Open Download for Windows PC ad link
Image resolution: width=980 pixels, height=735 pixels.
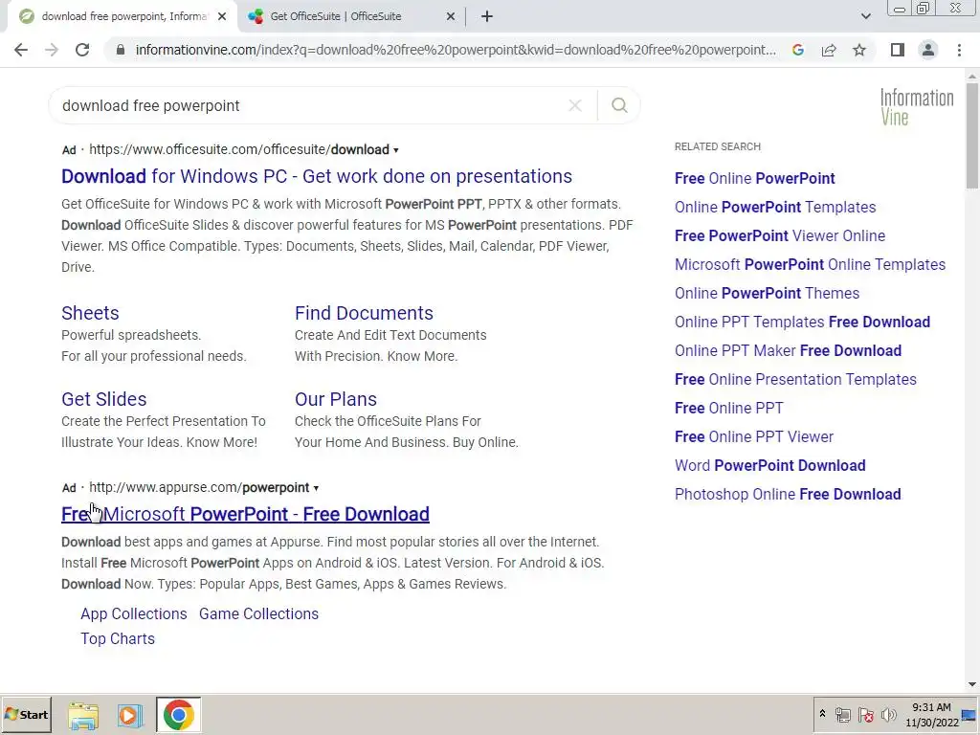316,176
